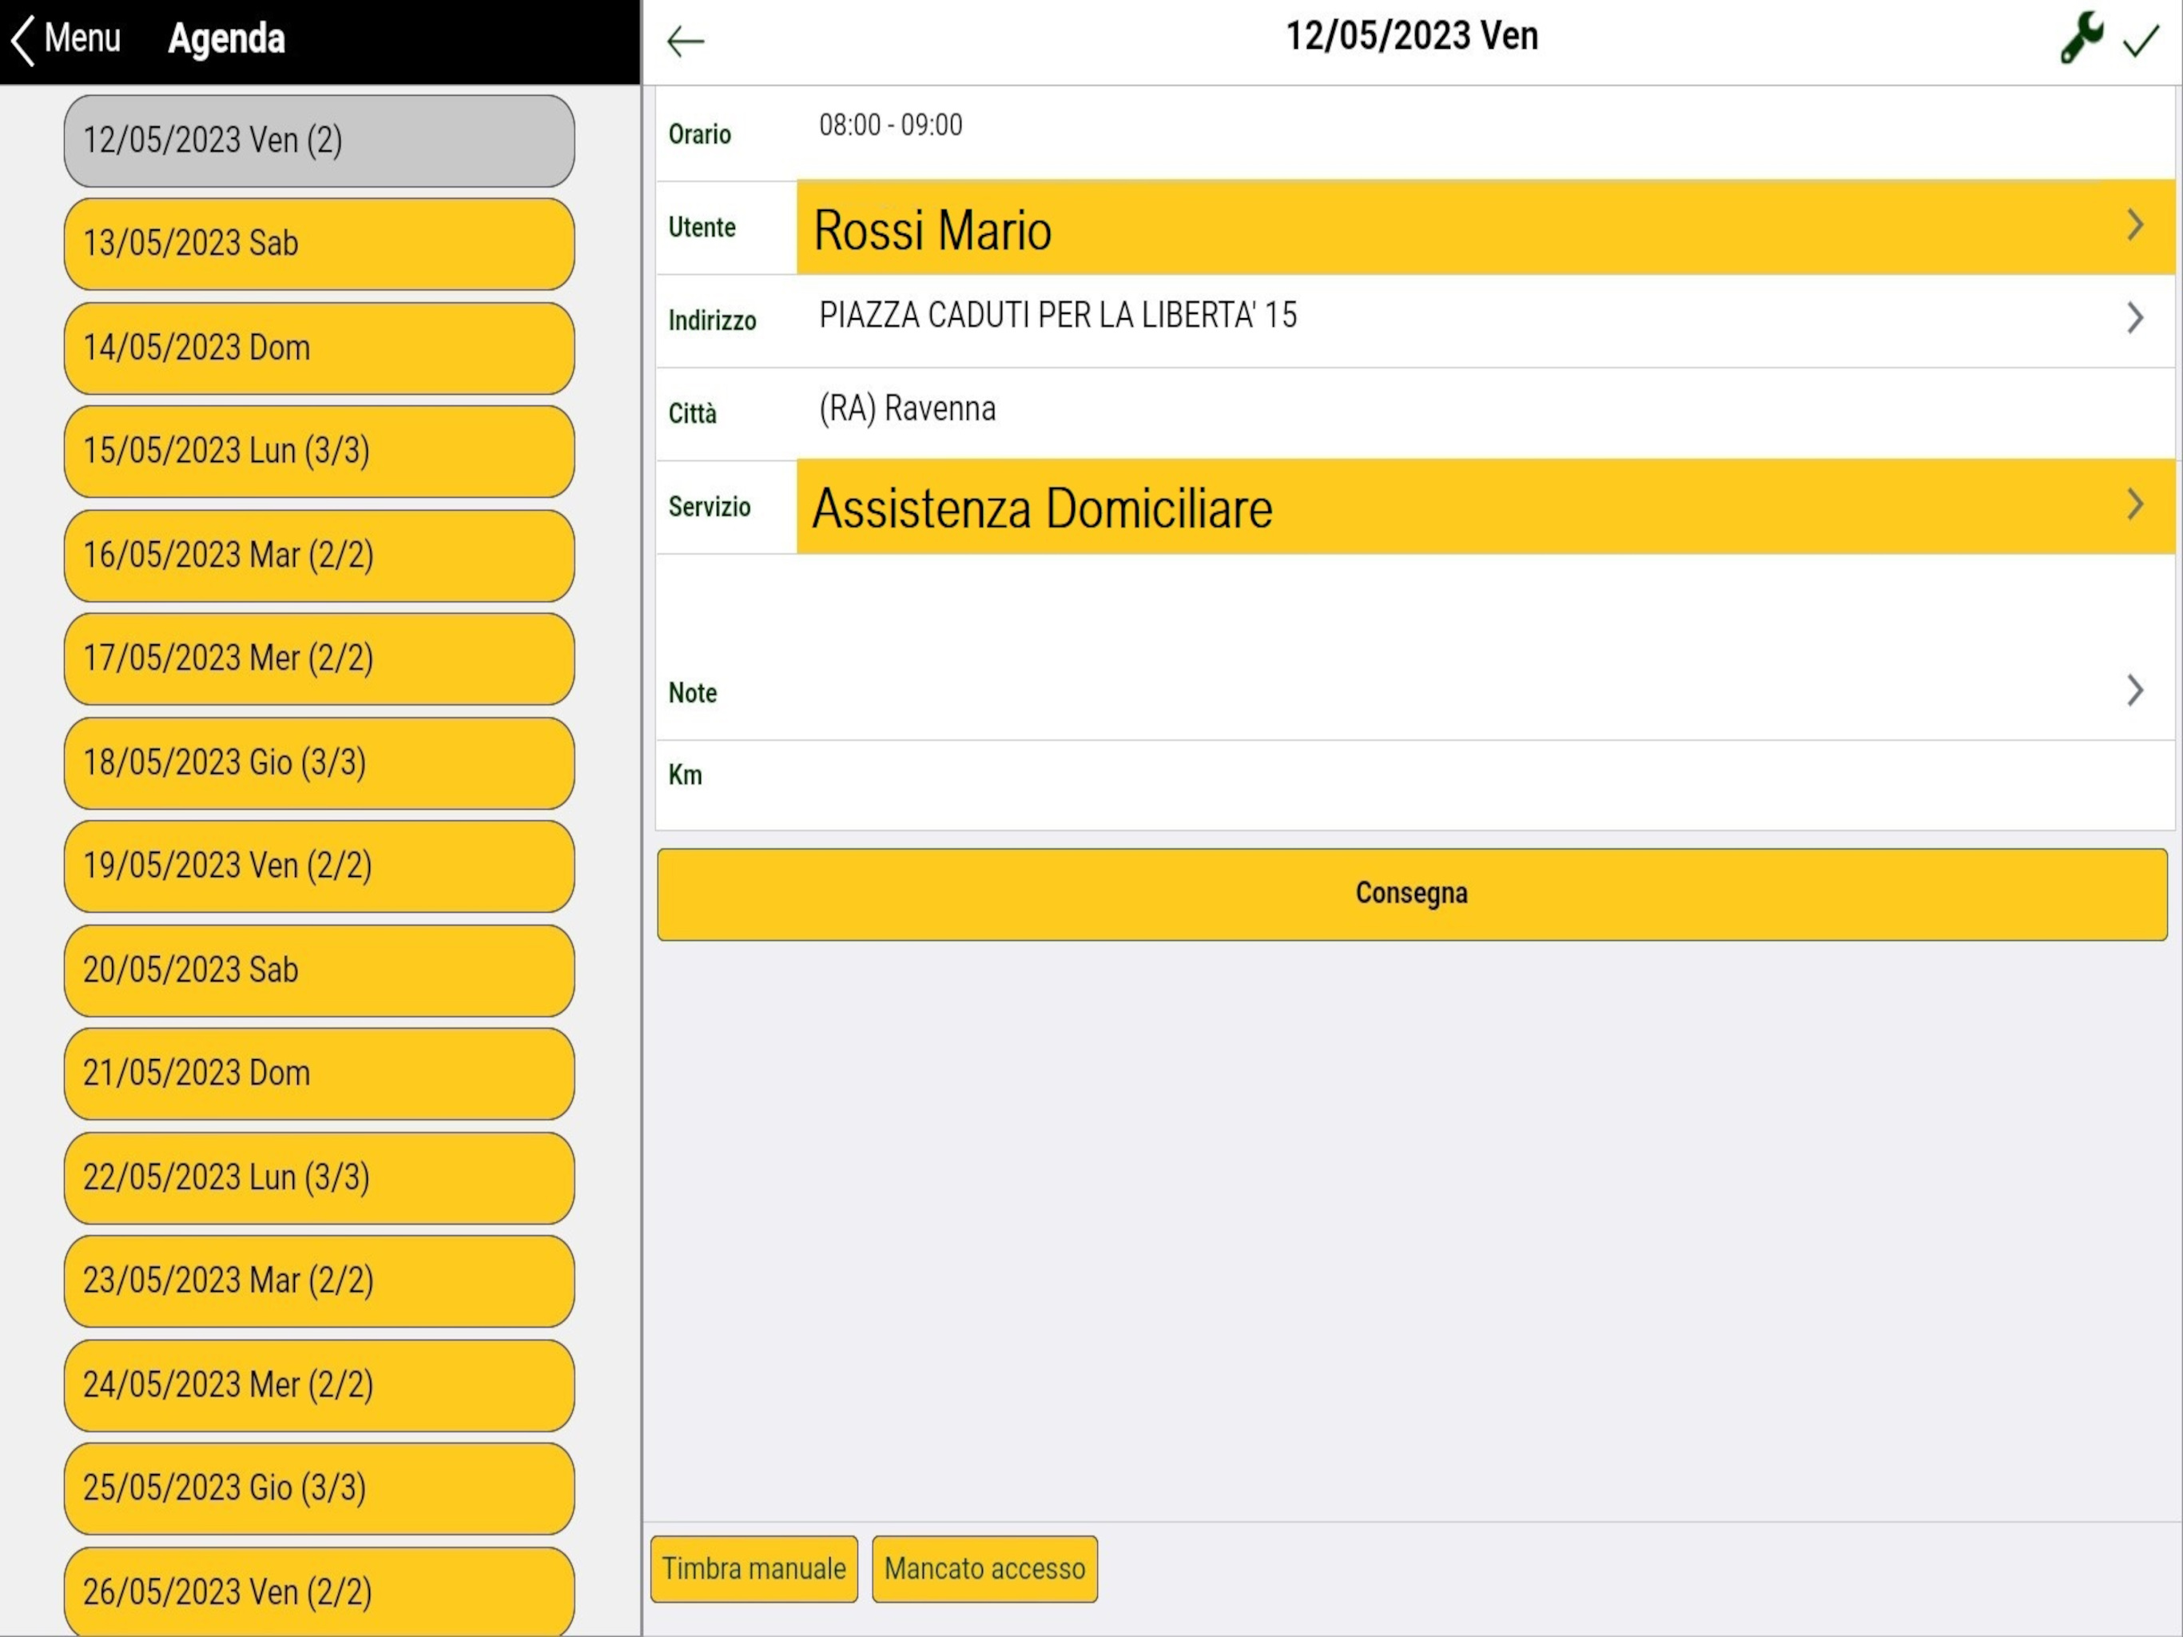Open the wrench settings icon

coord(2082,38)
